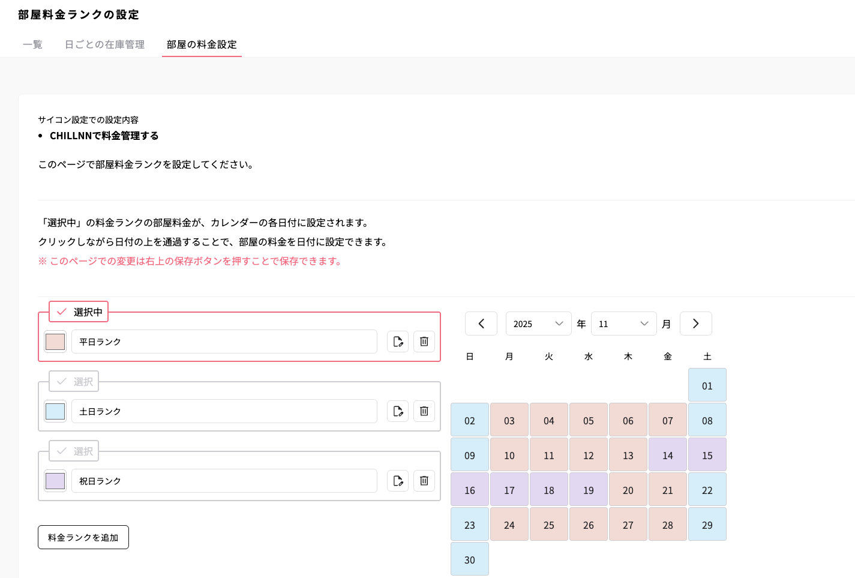Open the color swatch for 平日ランク
Image resolution: width=855 pixels, height=578 pixels.
(x=55, y=342)
